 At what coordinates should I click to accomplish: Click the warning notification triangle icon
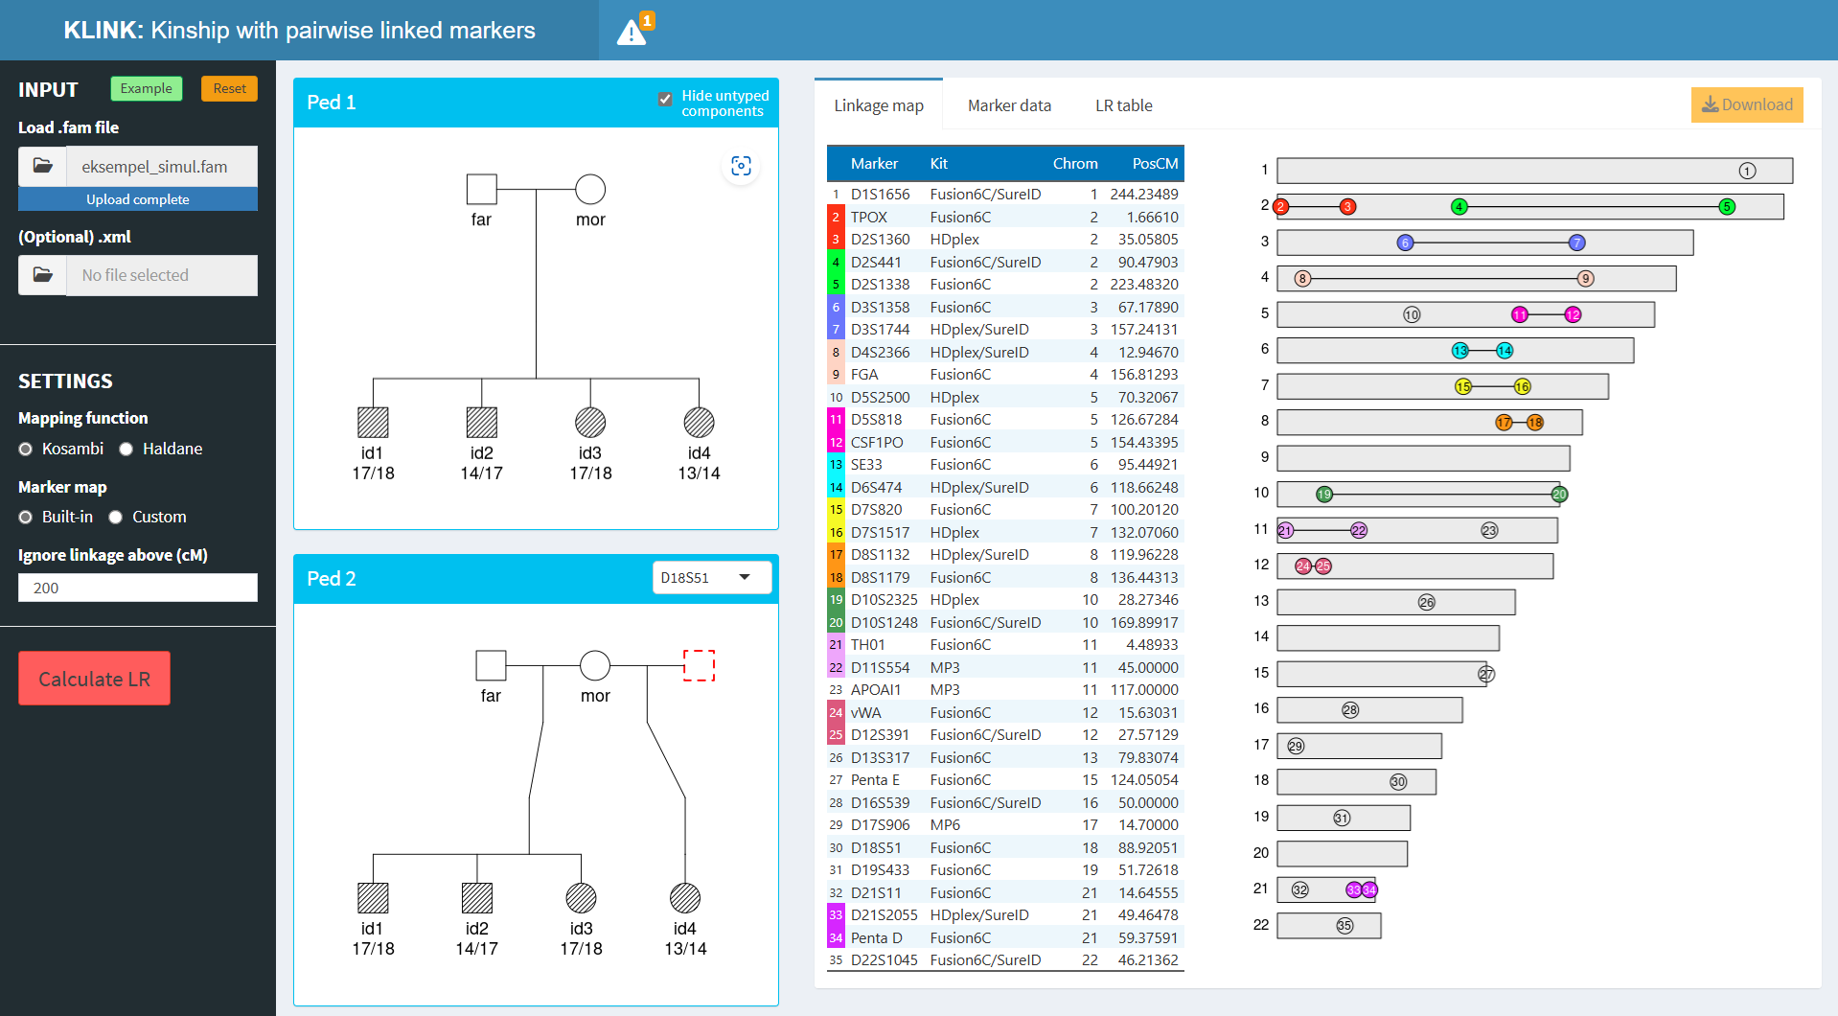pyautogui.click(x=632, y=33)
